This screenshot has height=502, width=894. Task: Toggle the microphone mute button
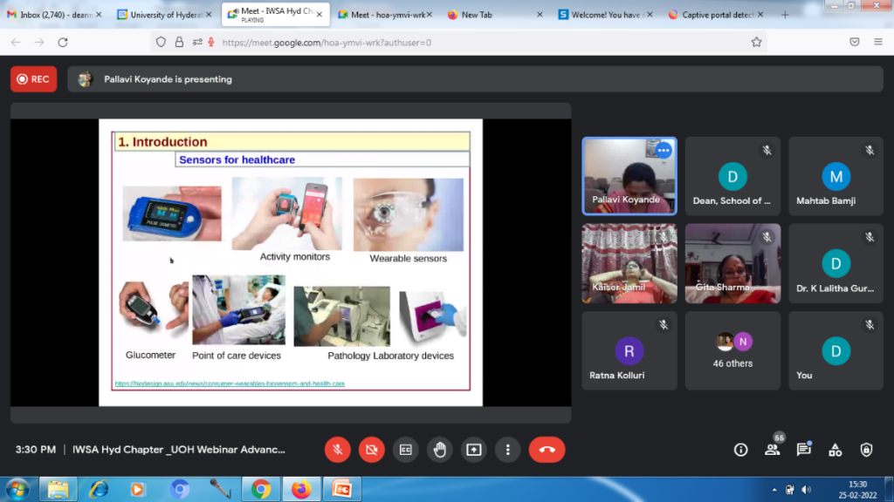[337, 450]
